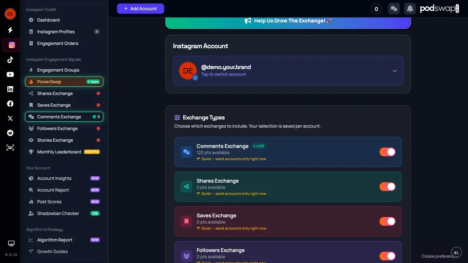Open the chat messages icon in top bar

394,9
